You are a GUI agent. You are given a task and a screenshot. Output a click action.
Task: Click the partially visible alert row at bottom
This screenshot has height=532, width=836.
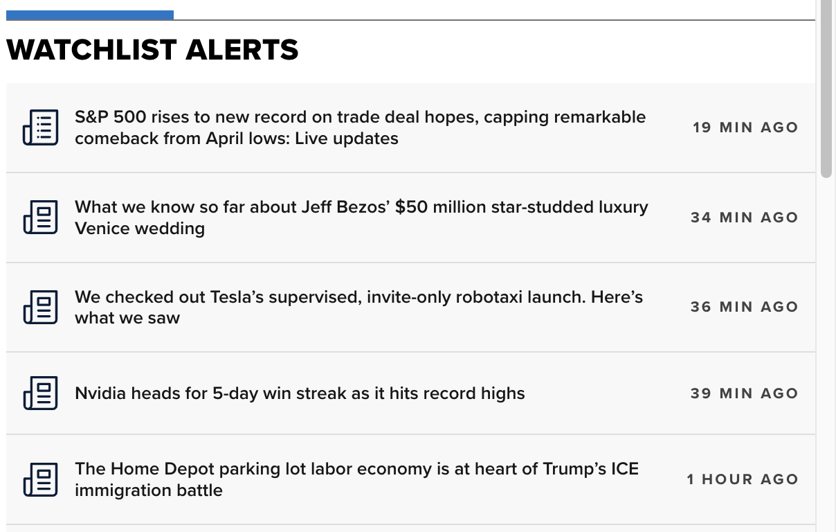pos(410,529)
